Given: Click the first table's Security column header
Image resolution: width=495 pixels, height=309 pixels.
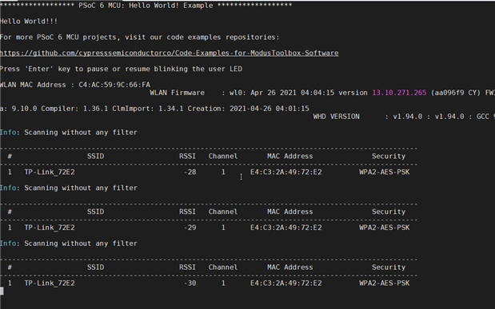Looking at the screenshot, I should 389,156.
